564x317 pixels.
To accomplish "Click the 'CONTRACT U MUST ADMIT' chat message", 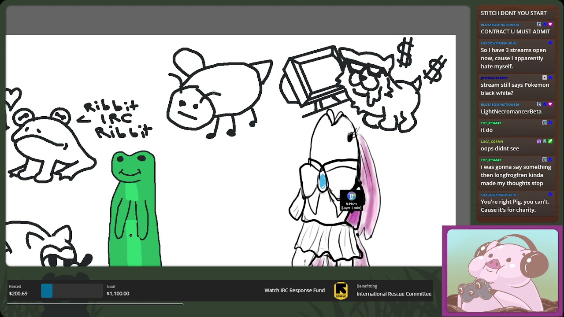I will coord(516,31).
